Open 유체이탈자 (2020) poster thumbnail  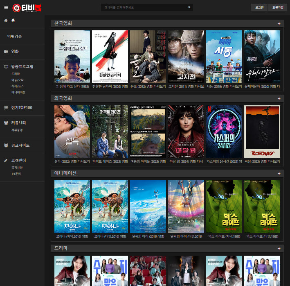pos(262,57)
